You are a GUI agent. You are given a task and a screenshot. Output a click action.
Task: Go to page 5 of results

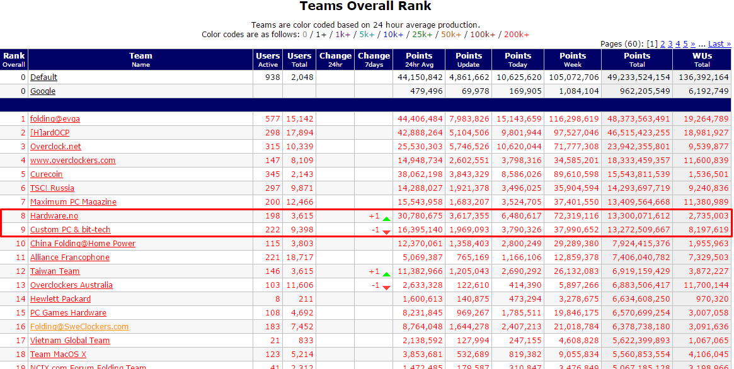(685, 44)
